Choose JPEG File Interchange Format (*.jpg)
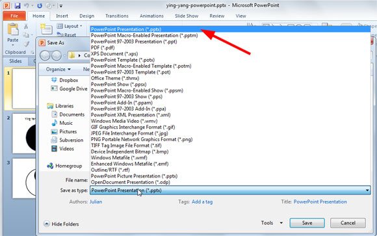The height and width of the screenshot is (236, 377). click(230, 133)
